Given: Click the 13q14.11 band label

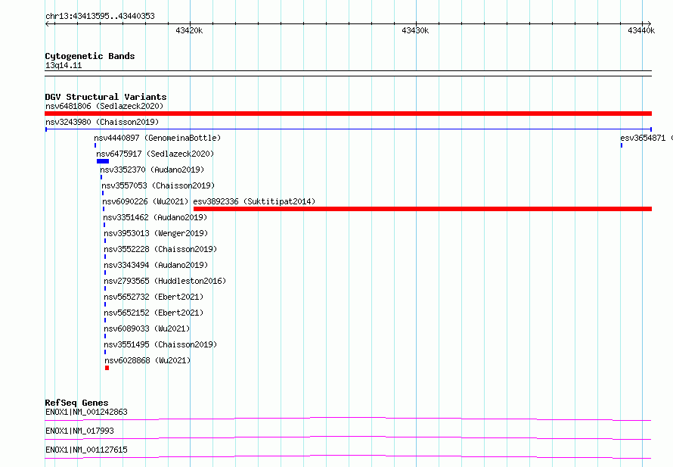Looking at the screenshot, I should click(64, 65).
